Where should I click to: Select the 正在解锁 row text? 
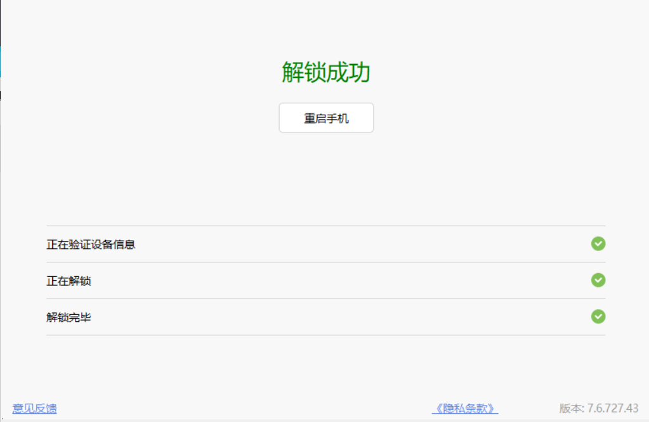click(69, 281)
